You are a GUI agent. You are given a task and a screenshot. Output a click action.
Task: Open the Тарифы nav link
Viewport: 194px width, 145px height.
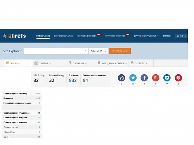pos(167,36)
